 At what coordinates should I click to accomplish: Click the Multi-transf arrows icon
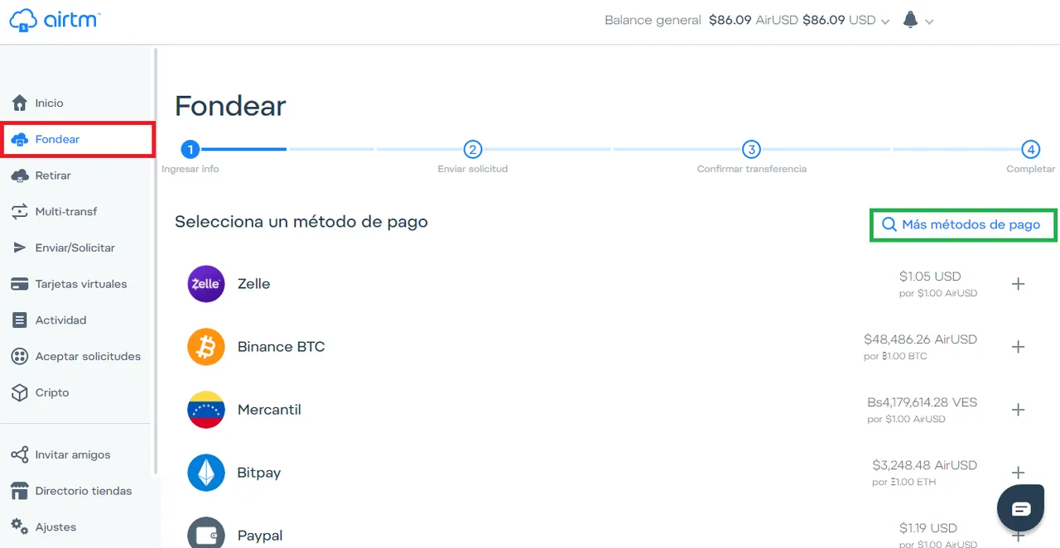click(20, 212)
